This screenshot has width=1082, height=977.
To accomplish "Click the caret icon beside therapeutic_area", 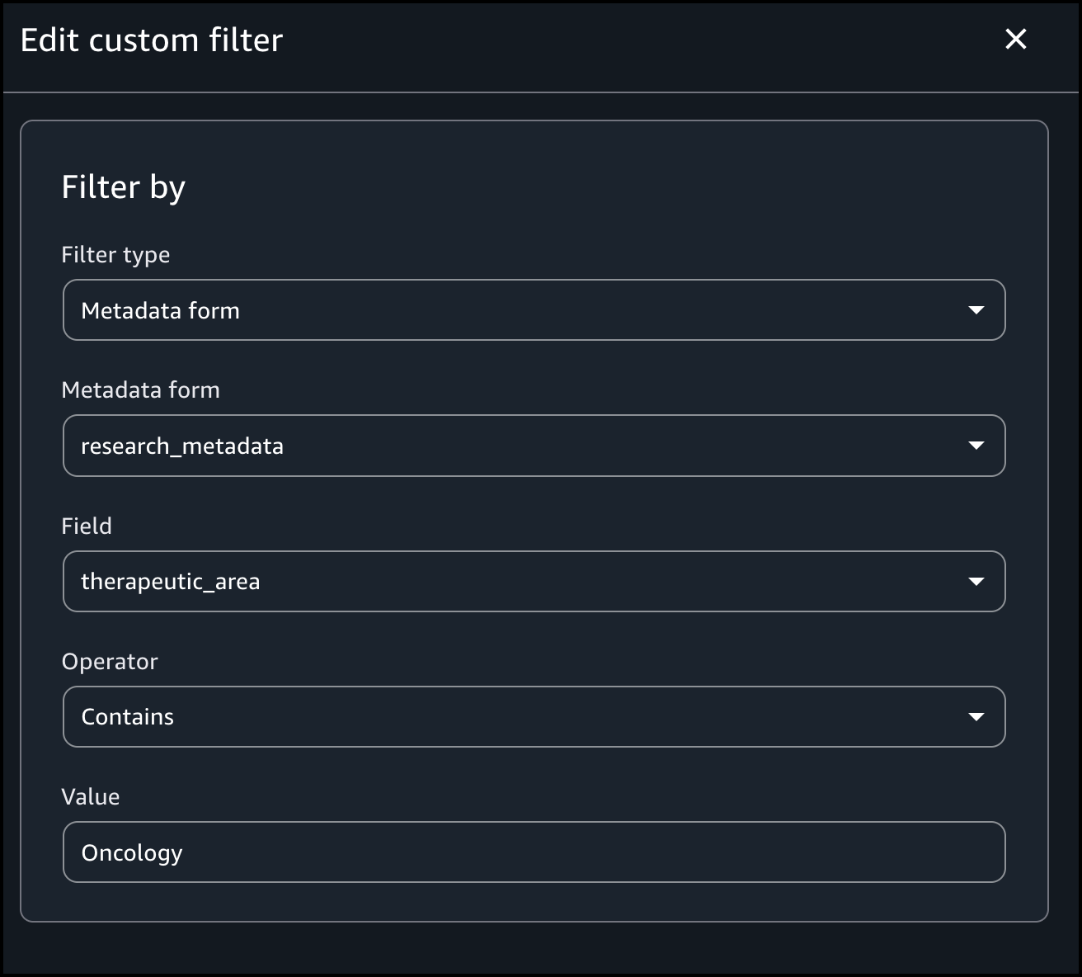I will pyautogui.click(x=976, y=581).
